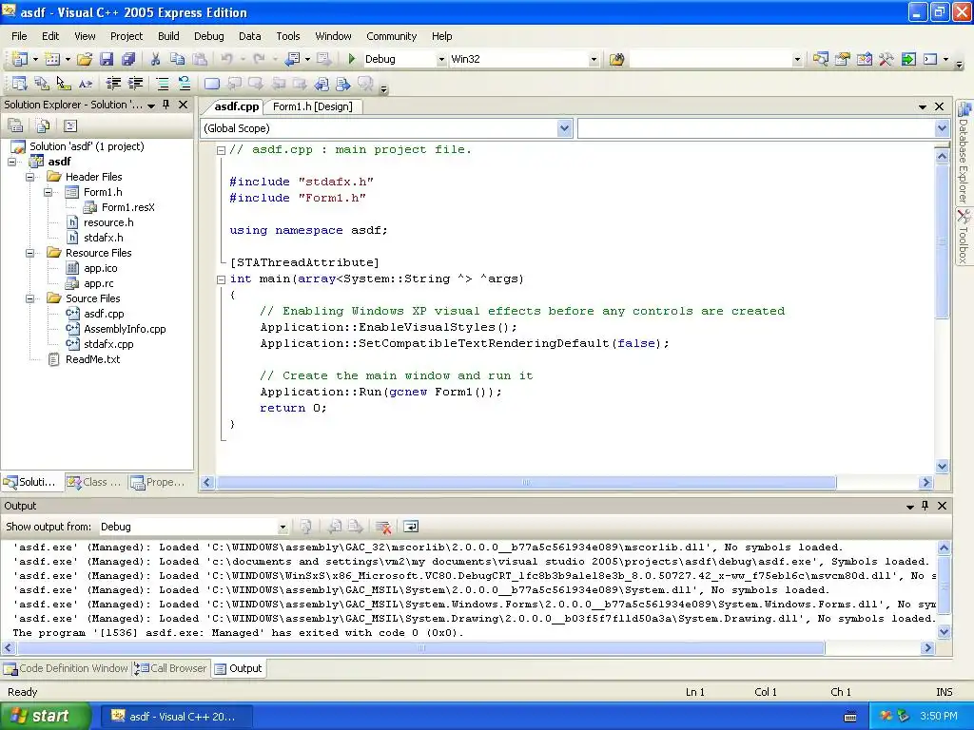Save the current file with the floppy icon

click(107, 59)
